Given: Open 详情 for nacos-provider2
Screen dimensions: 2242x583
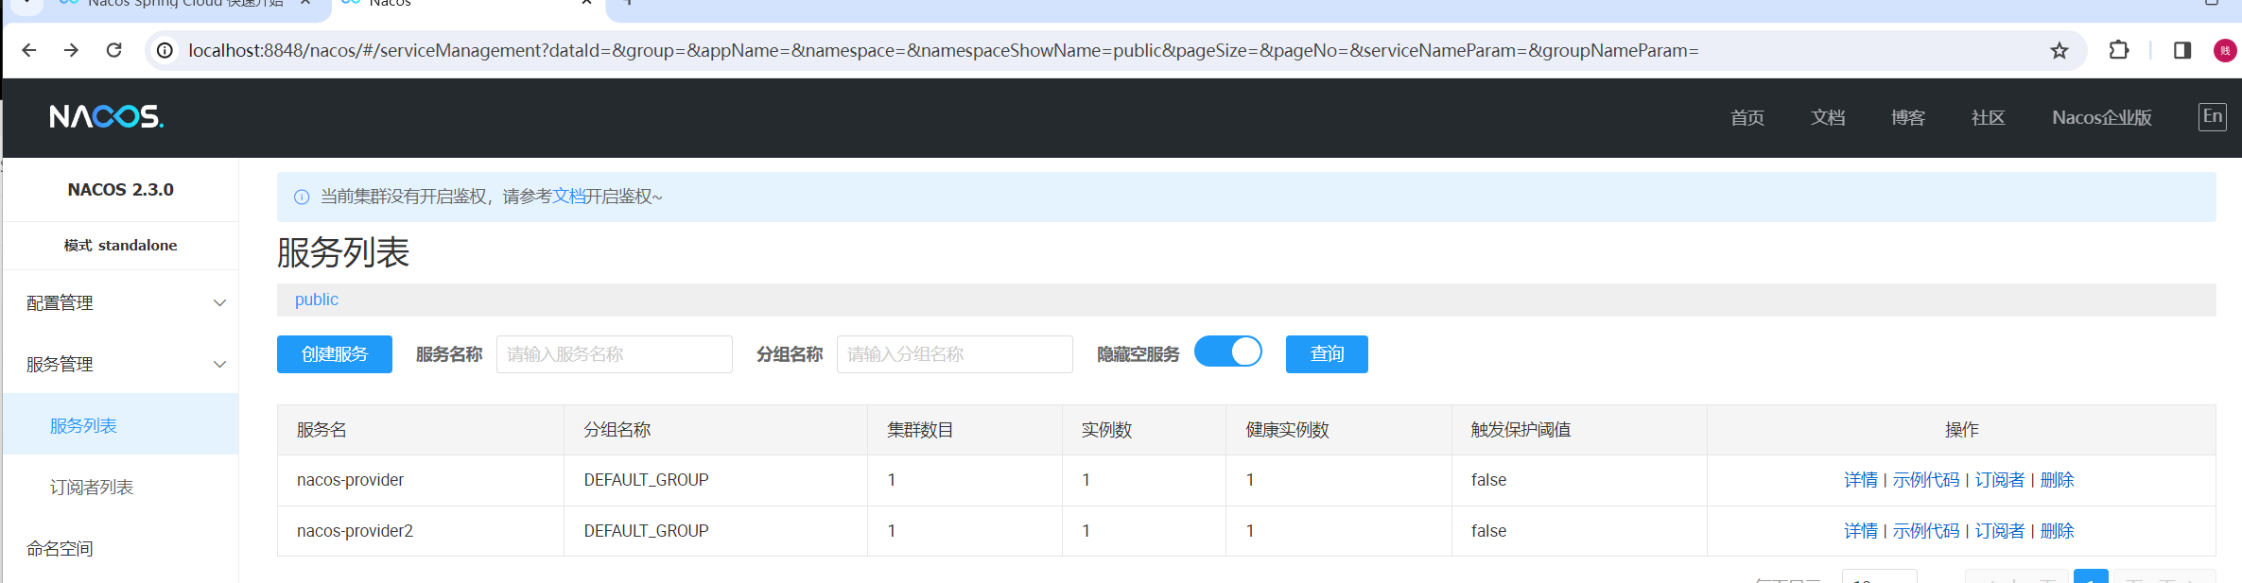Looking at the screenshot, I should coord(1861,531).
